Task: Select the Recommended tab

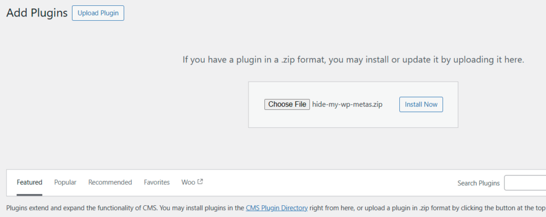Action: coord(110,182)
